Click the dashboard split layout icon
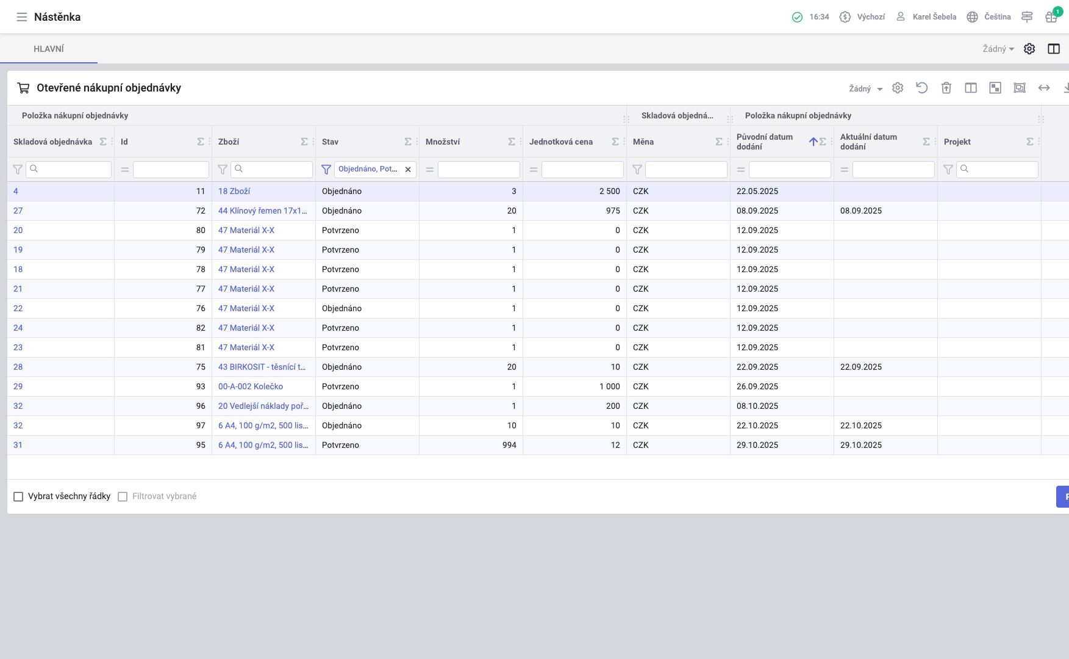The image size is (1069, 659). [1053, 49]
